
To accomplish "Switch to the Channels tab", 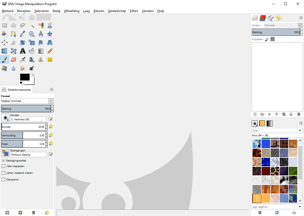I will point(263,18).
